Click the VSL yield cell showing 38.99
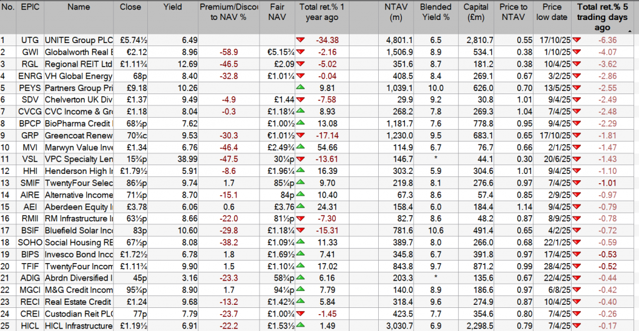This screenshot has width=639, height=331. click(172, 159)
